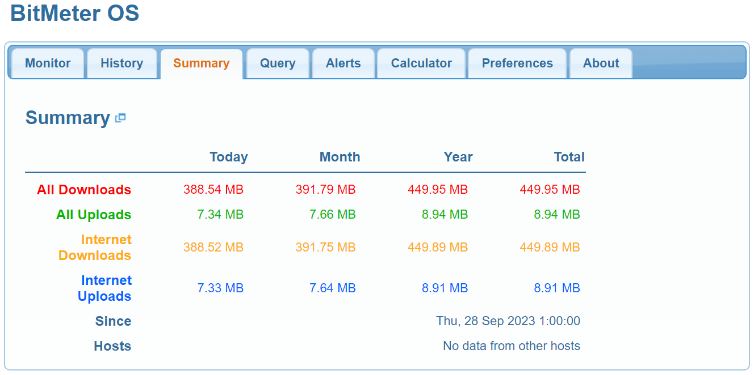Open the Summary pop-out window icon

120,118
